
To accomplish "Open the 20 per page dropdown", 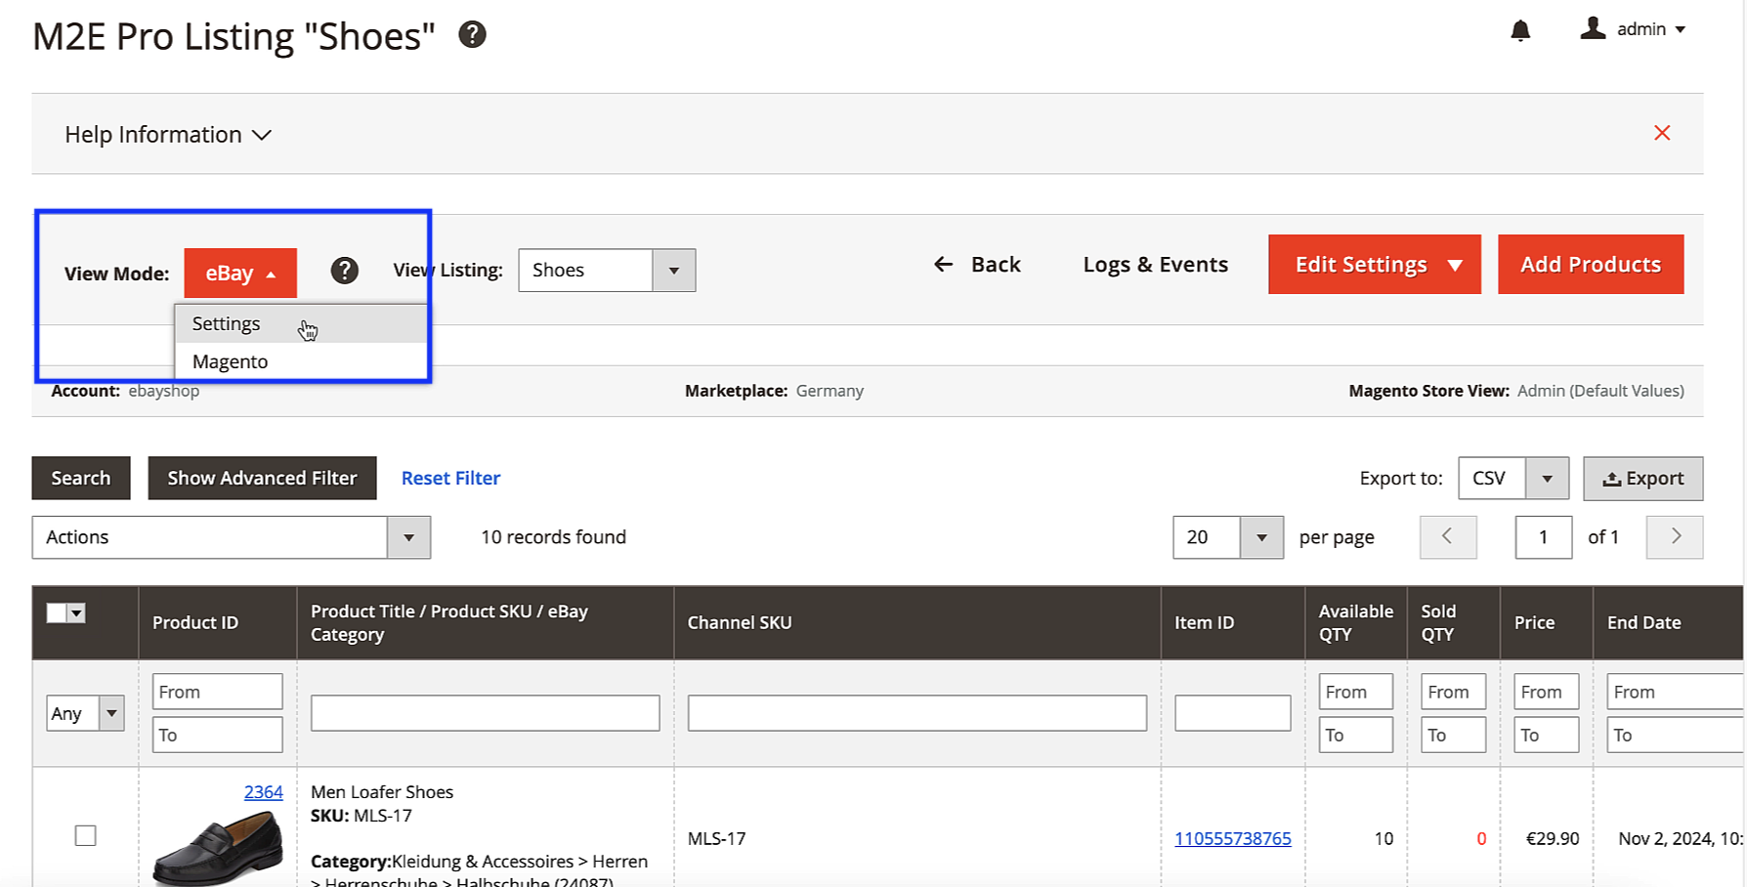I will (1228, 537).
